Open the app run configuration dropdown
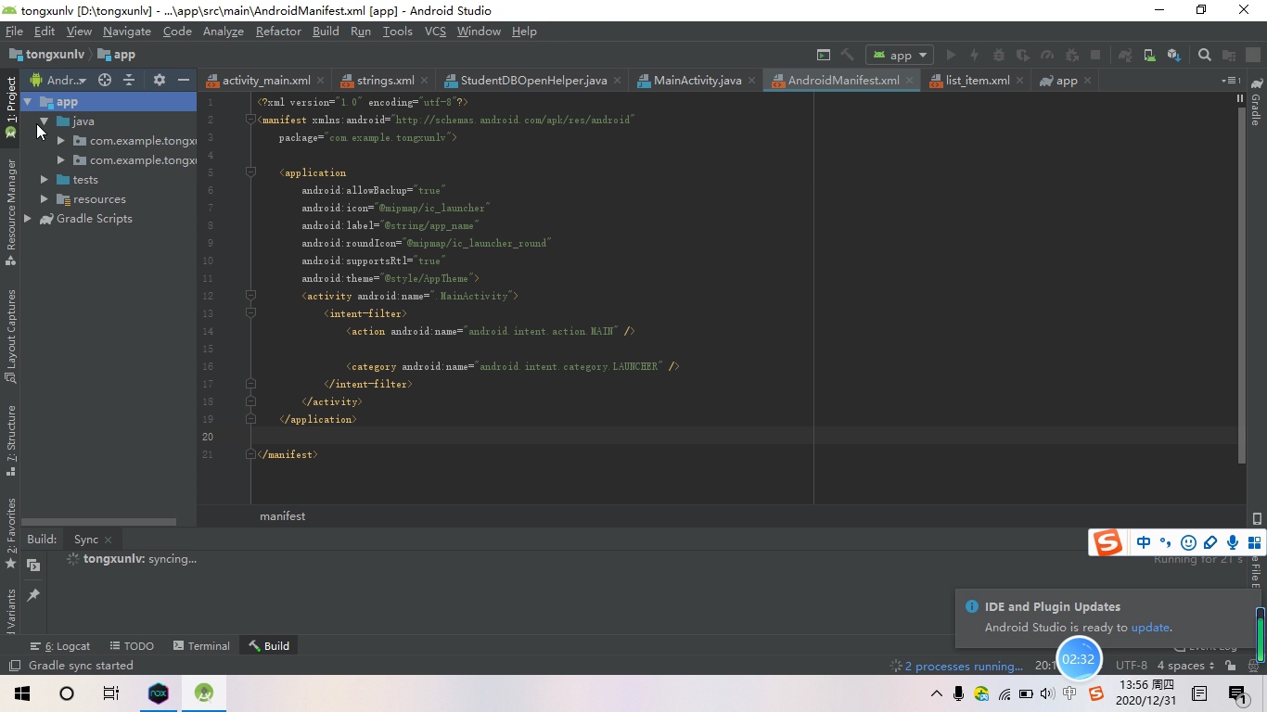This screenshot has width=1267, height=712. tap(900, 55)
